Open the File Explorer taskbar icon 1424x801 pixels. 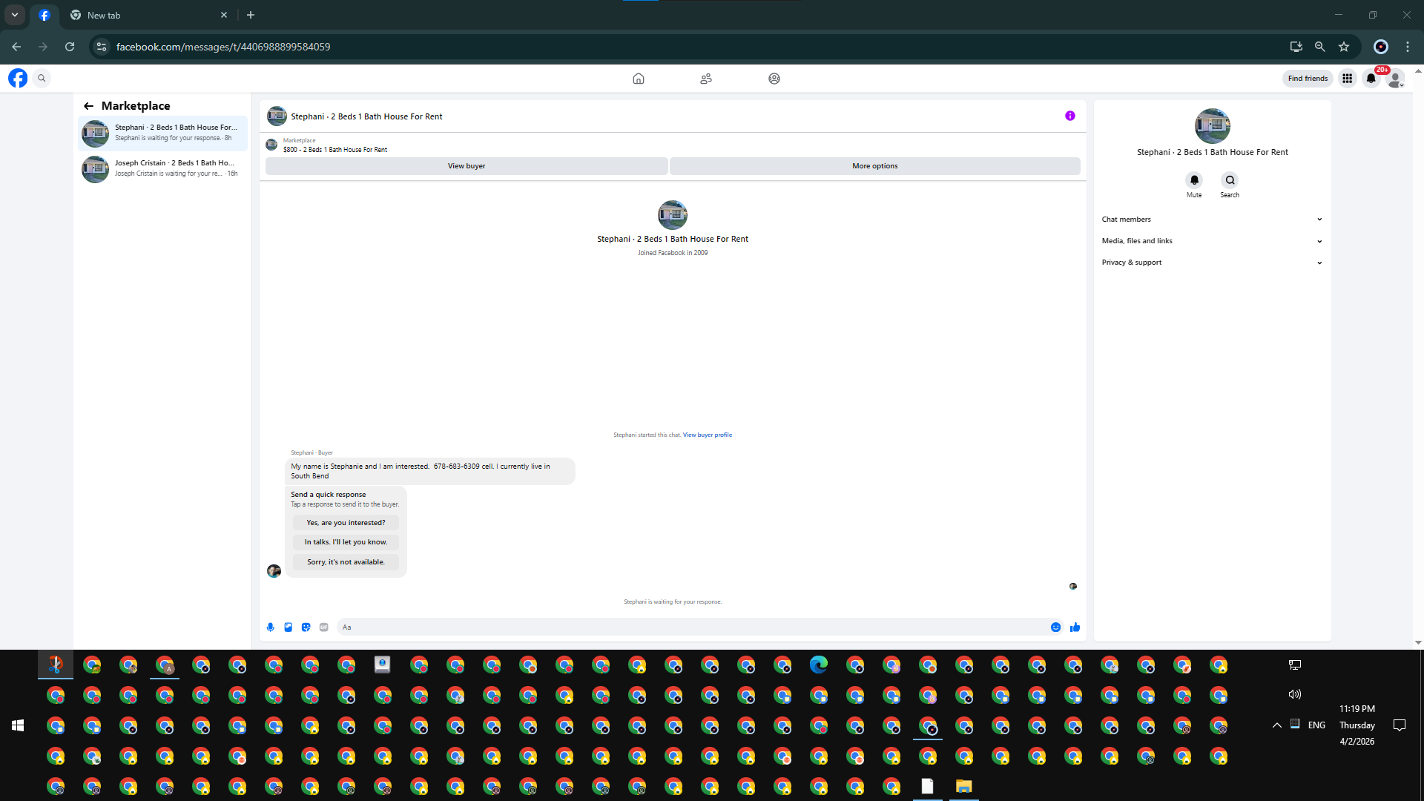point(963,786)
